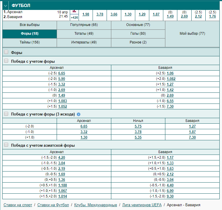222x210 pixels.
Task: Select Arsenal (+1.0) odds 1.083
Action: 63,101
